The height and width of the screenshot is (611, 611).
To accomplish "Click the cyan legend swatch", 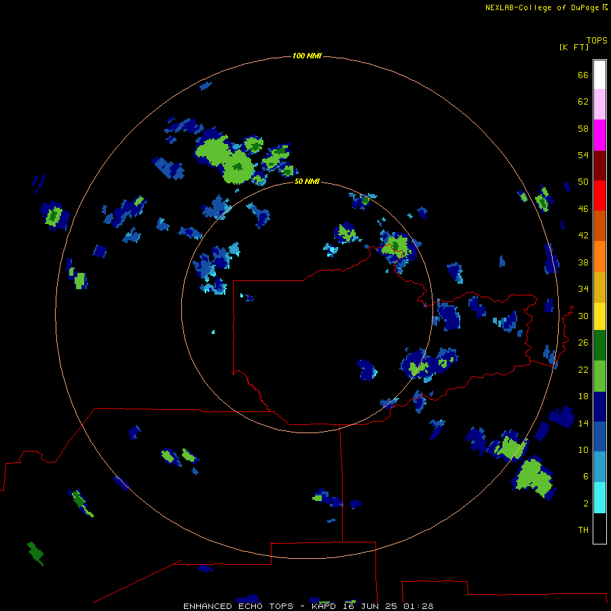I will (x=599, y=498).
